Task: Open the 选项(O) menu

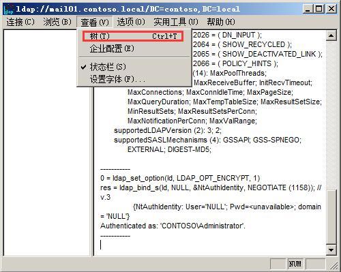Action: 131,22
